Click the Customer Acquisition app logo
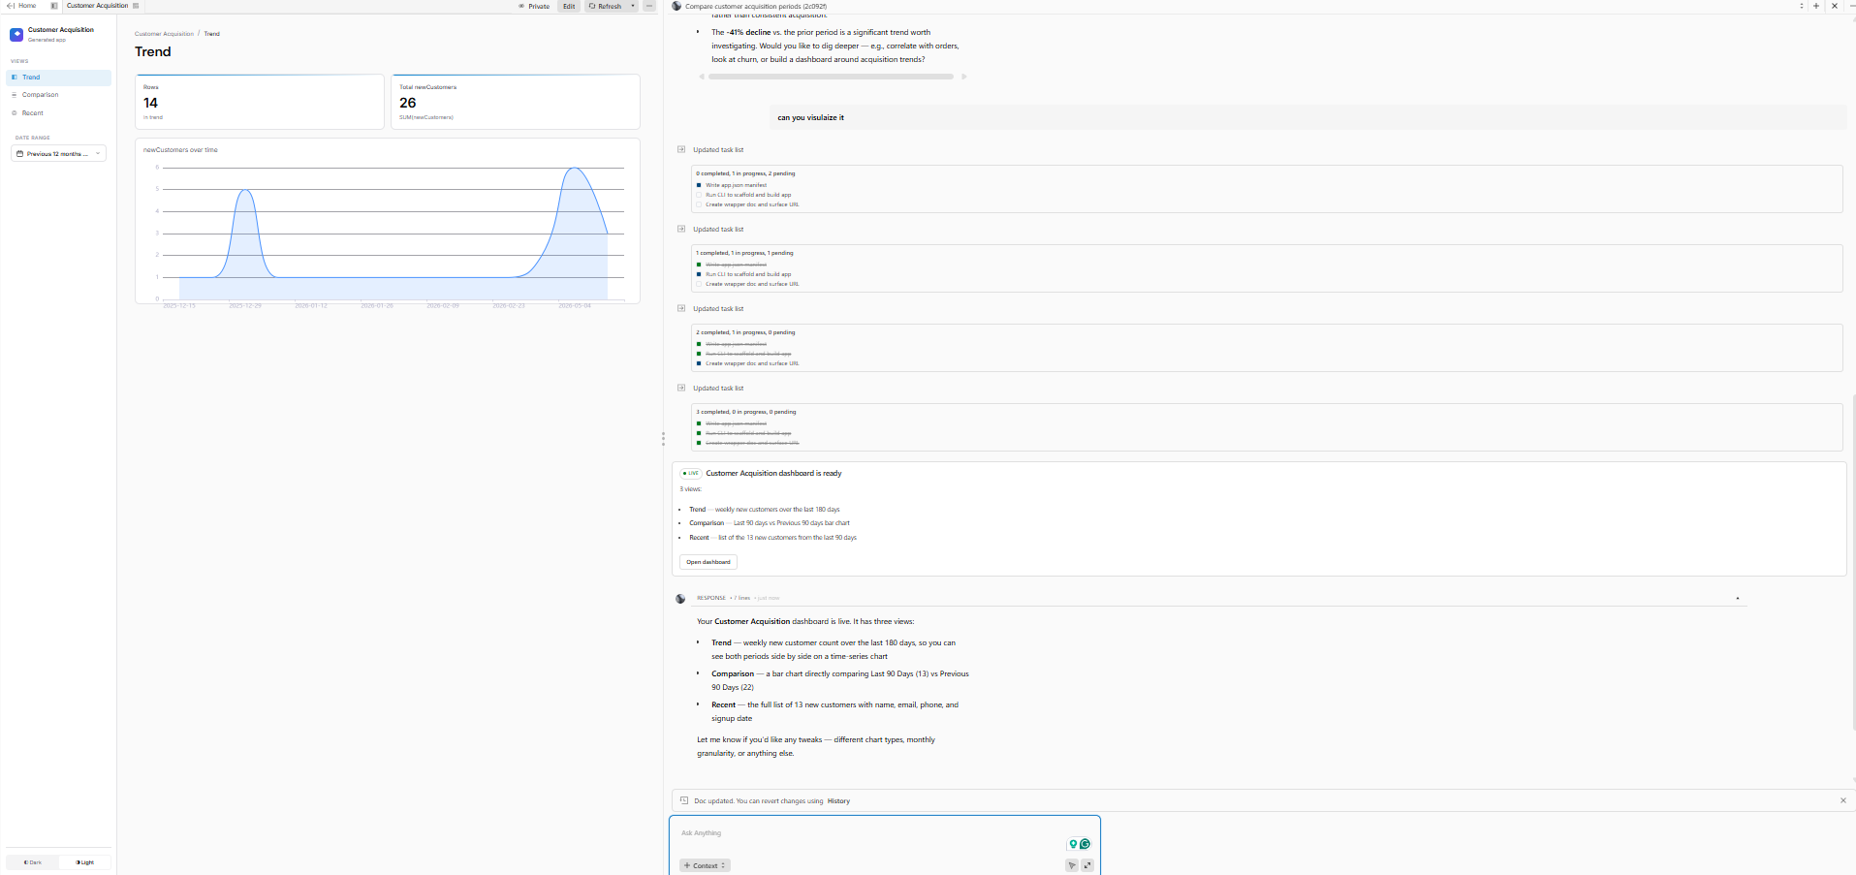 (x=16, y=35)
